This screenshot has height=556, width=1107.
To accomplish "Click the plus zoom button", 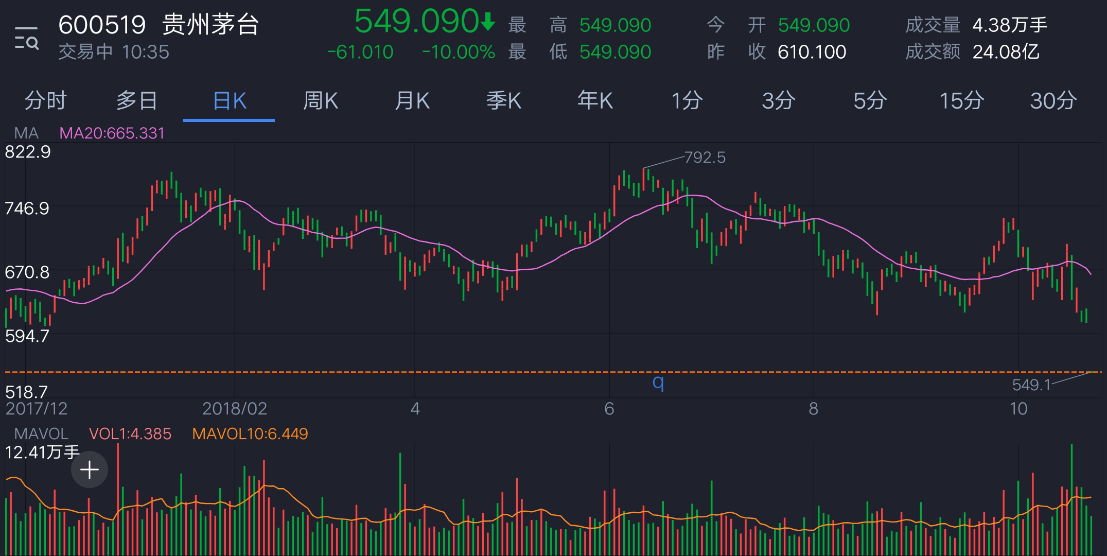I will pyautogui.click(x=90, y=470).
